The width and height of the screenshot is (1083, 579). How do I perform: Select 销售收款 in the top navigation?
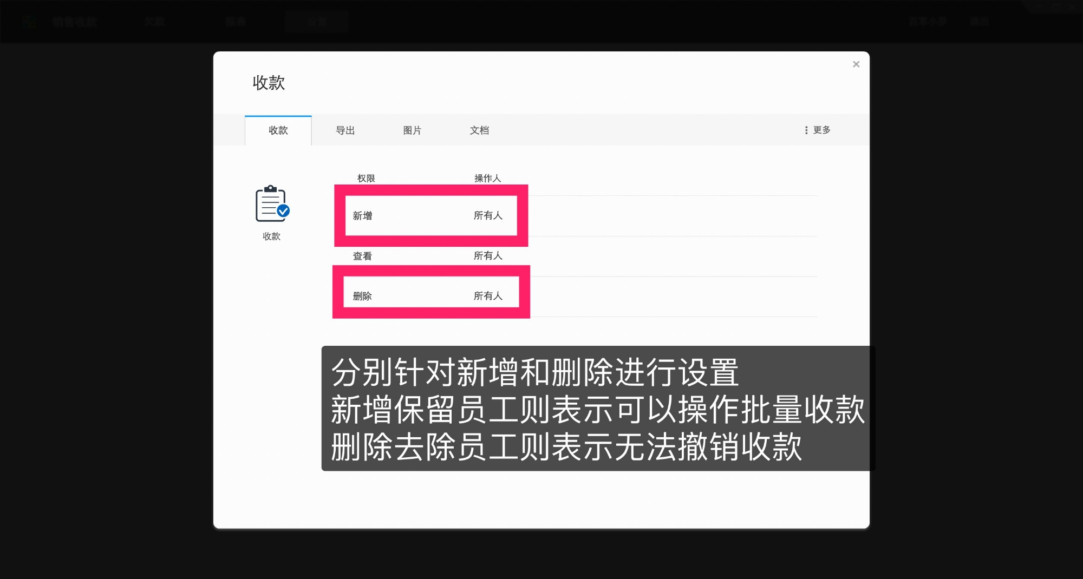(74, 22)
